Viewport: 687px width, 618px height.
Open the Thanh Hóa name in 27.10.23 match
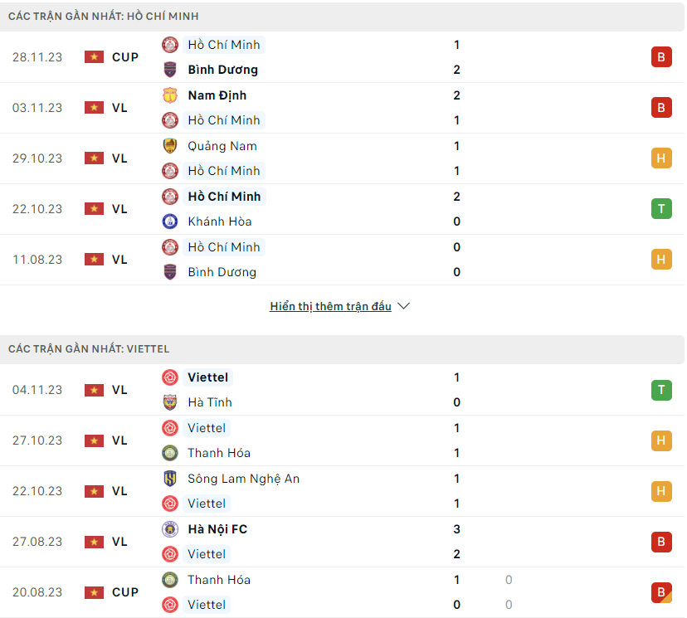[x=219, y=453]
